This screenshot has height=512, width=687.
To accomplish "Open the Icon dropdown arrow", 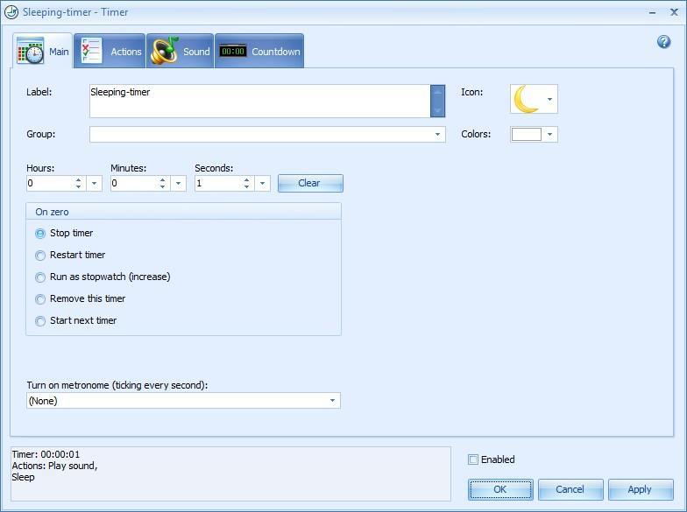I will pyautogui.click(x=549, y=100).
